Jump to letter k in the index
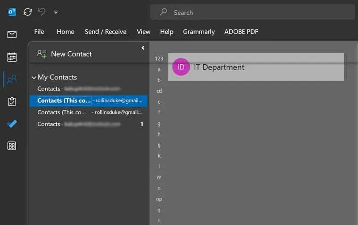 click(x=159, y=156)
